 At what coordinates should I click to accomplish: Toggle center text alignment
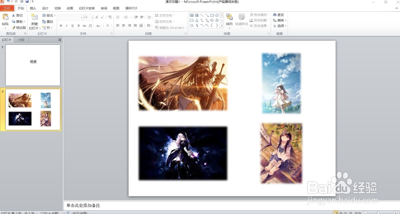point(124,26)
